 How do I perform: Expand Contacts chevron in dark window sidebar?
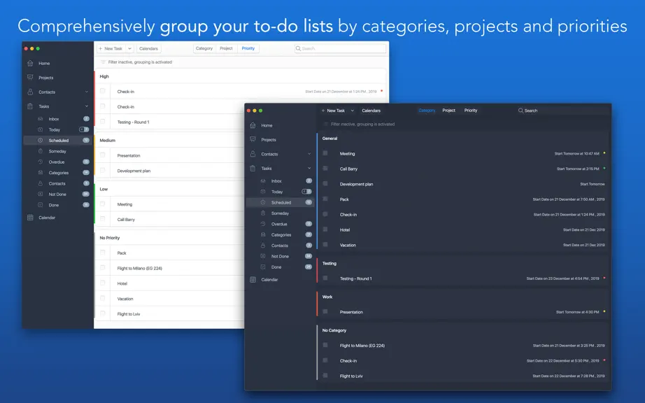point(309,154)
